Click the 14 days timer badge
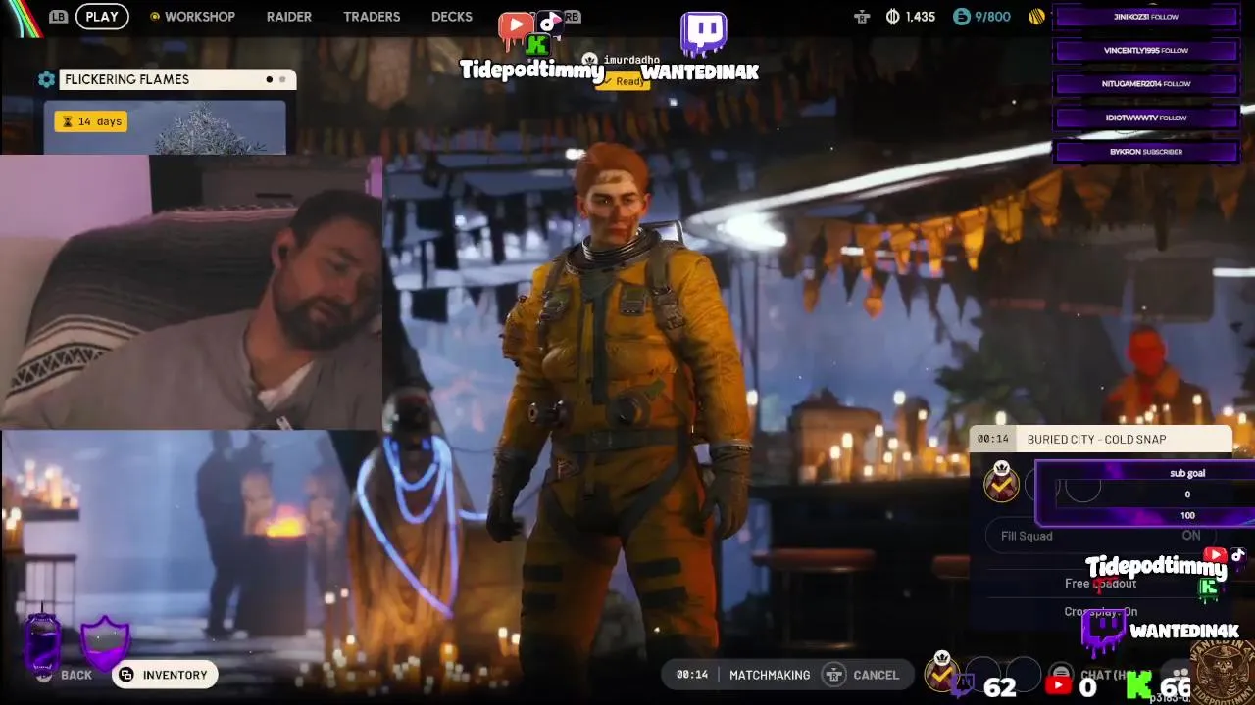Image resolution: width=1255 pixels, height=705 pixels. [91, 121]
